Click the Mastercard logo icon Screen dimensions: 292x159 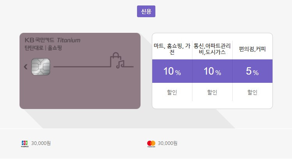click(151, 144)
